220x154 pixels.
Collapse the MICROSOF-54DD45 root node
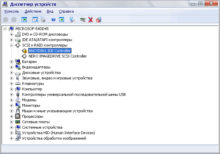pyautogui.click(x=5, y=29)
